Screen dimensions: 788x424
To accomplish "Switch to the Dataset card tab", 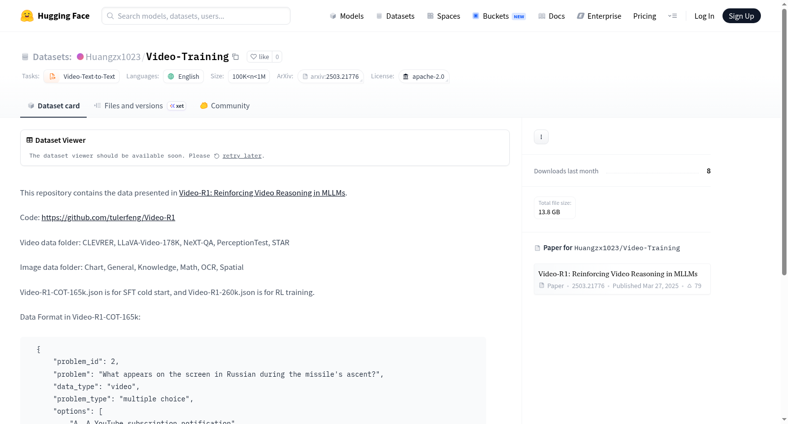I will click(x=53, y=106).
